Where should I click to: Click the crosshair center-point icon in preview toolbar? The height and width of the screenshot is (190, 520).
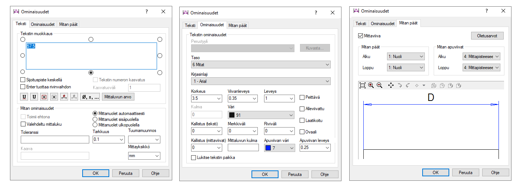coord(417,85)
